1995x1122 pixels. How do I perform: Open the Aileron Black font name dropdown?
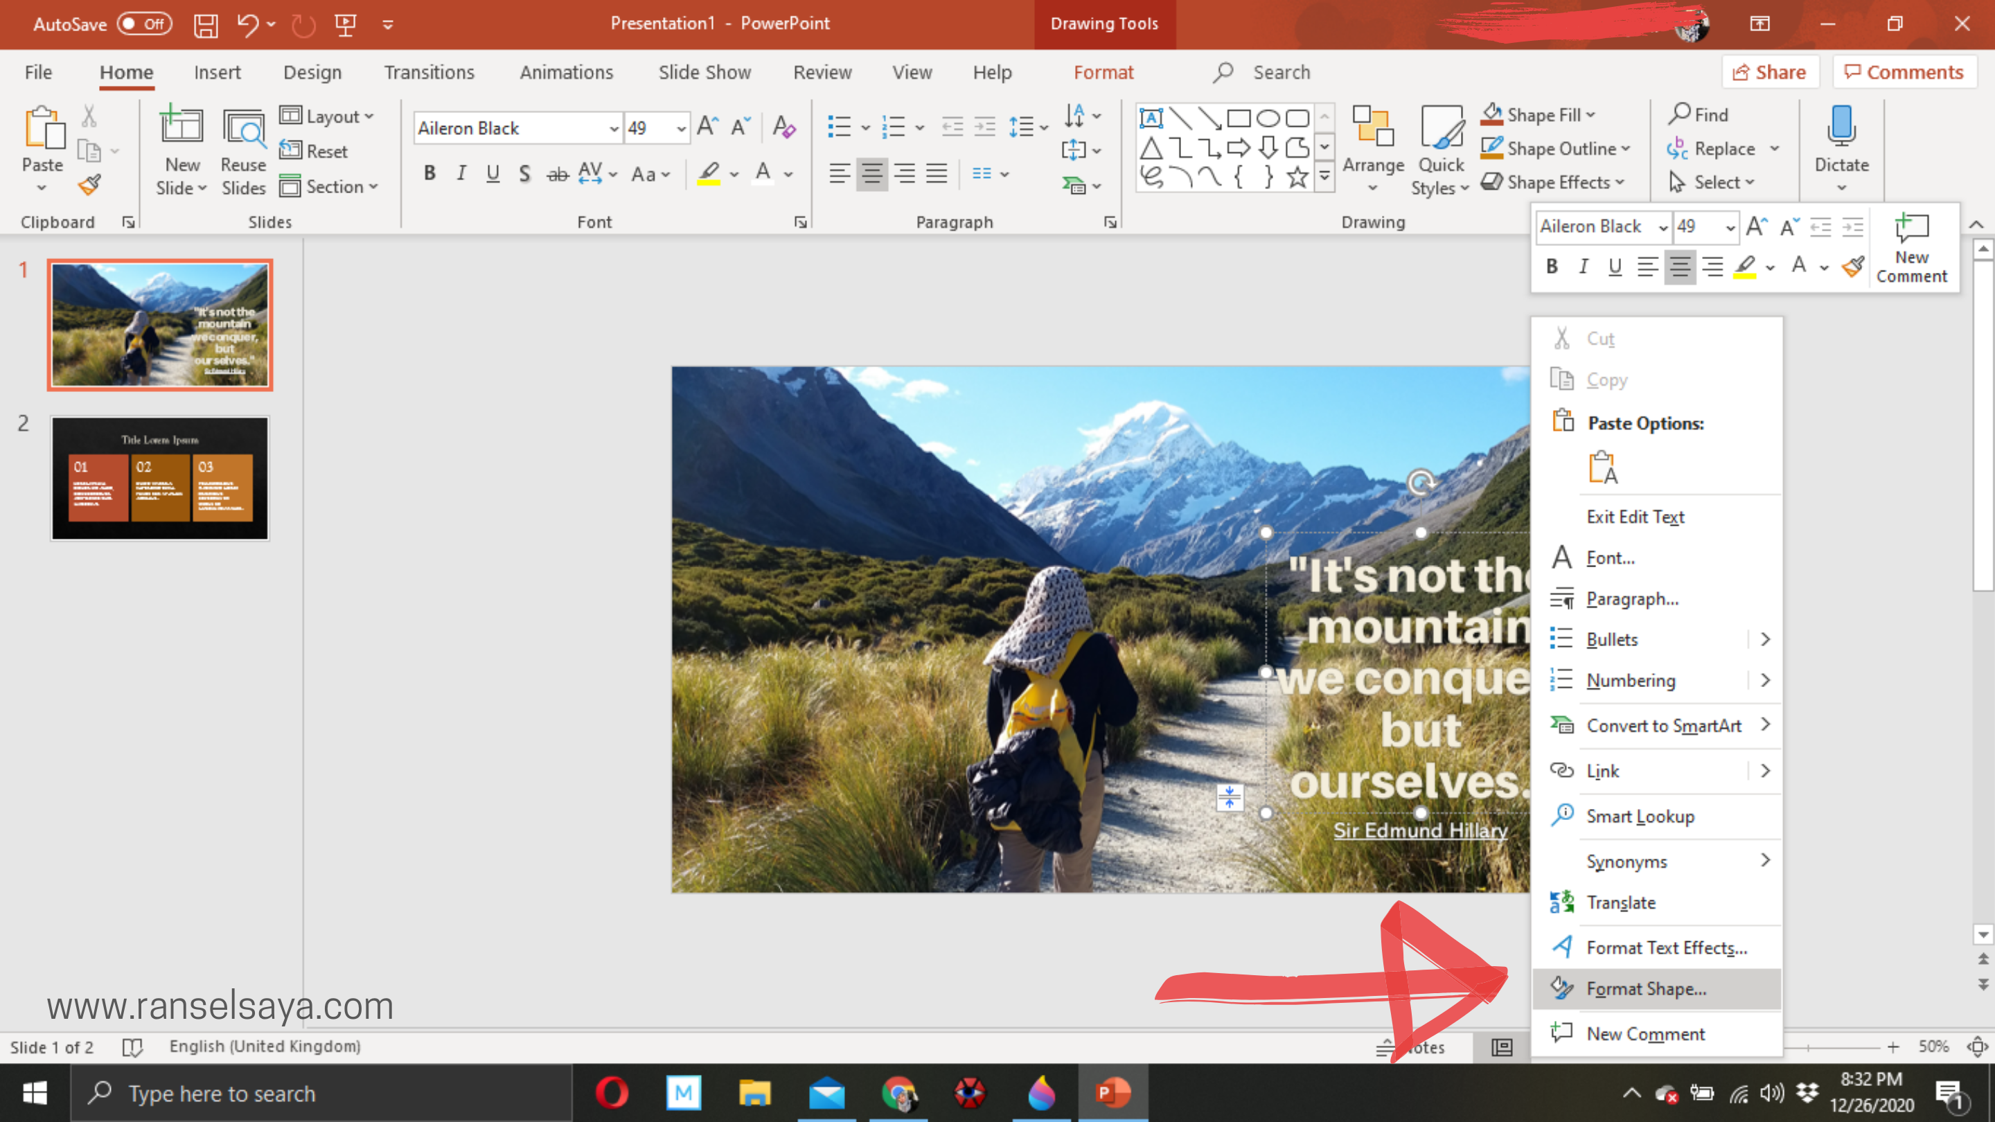(x=613, y=129)
